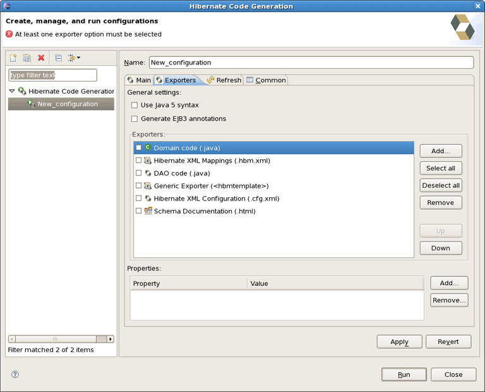Click the Run button
485x392 pixels.
[404, 374]
